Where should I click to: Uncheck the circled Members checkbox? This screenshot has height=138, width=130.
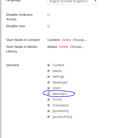pos(49,94)
